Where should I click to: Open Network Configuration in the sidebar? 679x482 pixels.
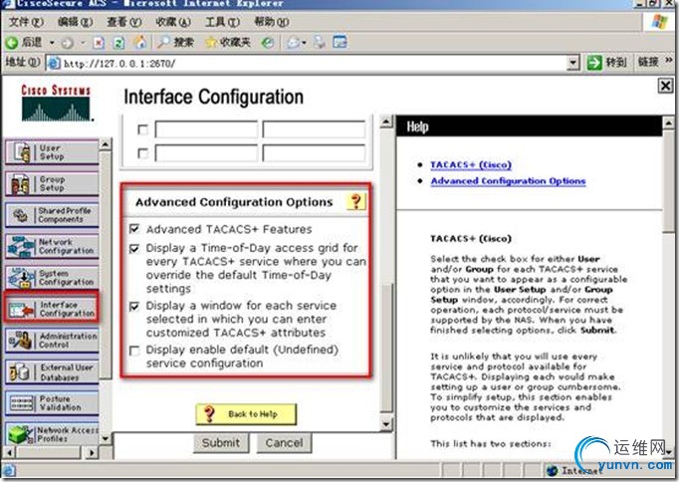(53, 246)
